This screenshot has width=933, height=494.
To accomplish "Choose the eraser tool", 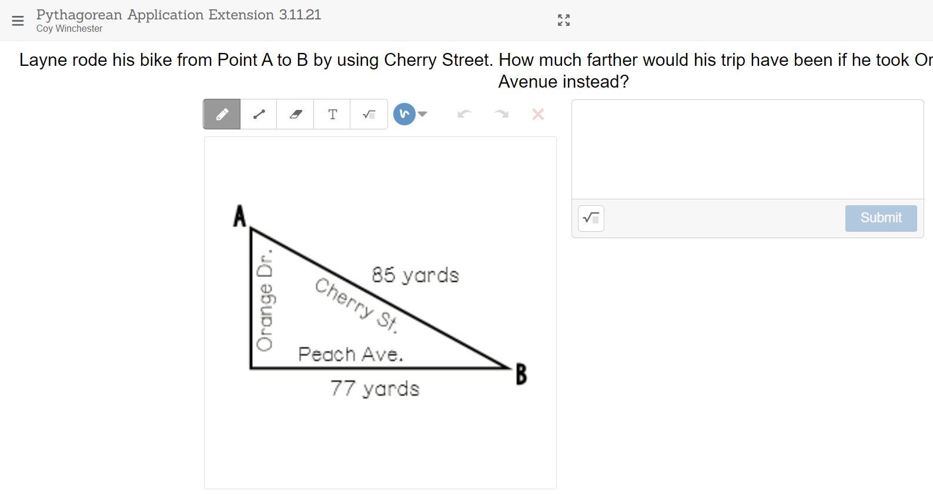I will point(295,114).
